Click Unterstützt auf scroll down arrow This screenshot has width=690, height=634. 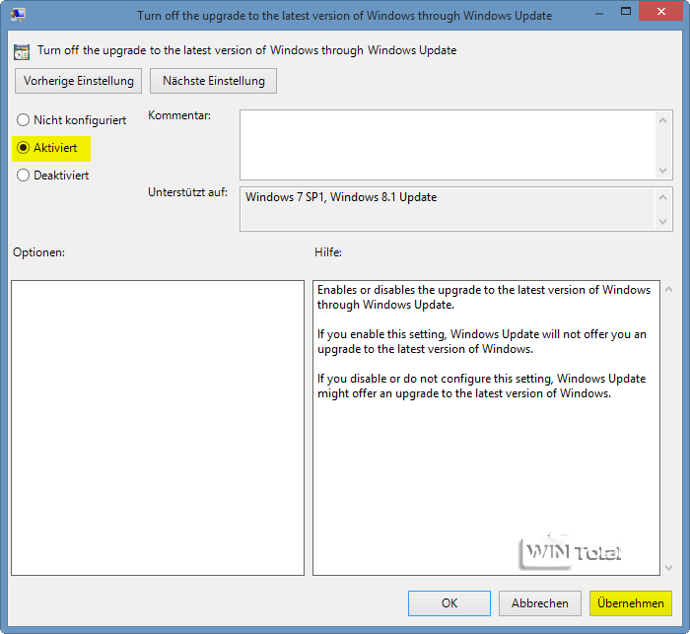click(x=663, y=222)
